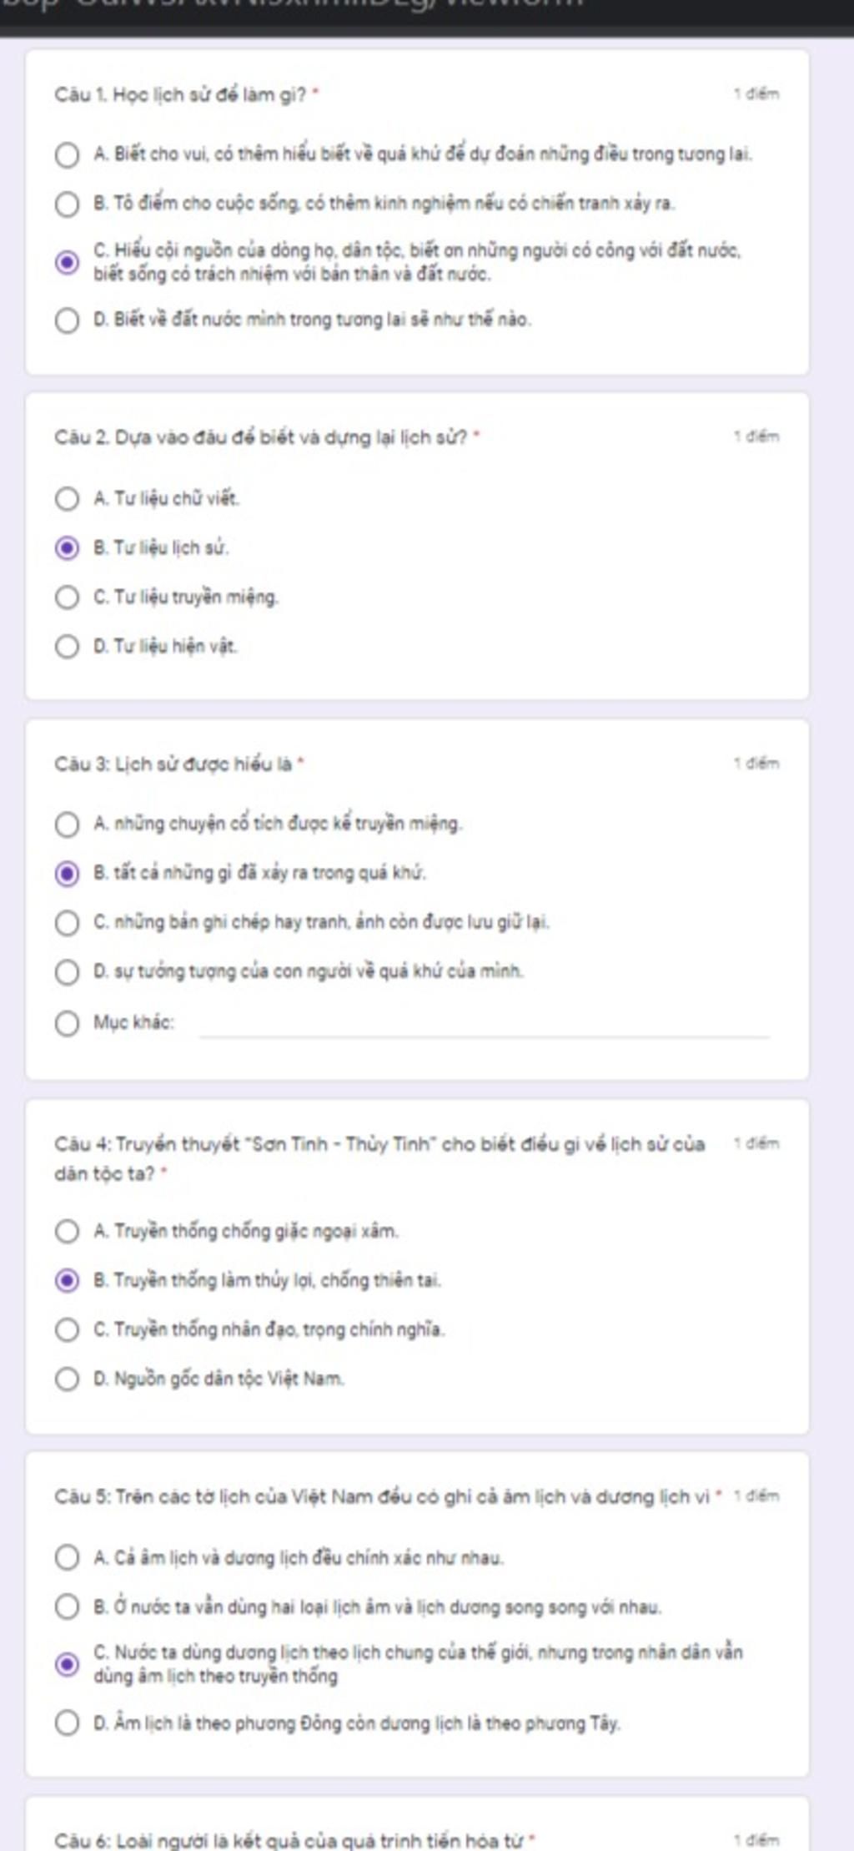Pick 'D. Âm lịch là theo phương Đông'
This screenshot has width=854, height=1851.
point(67,1722)
